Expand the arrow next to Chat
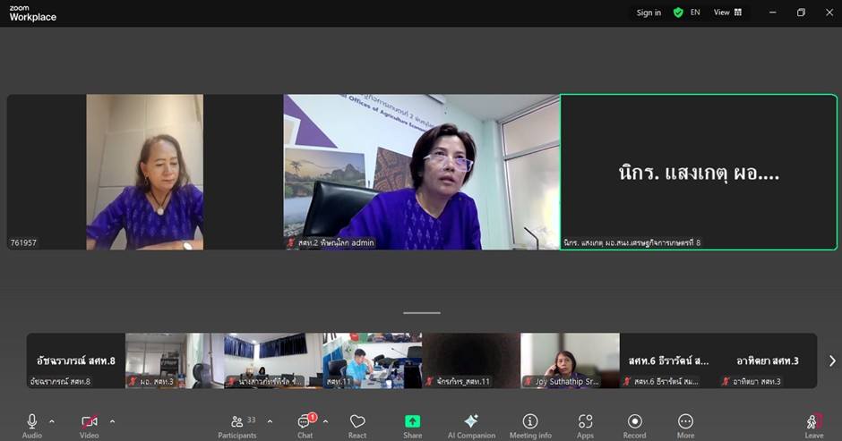 [325, 420]
